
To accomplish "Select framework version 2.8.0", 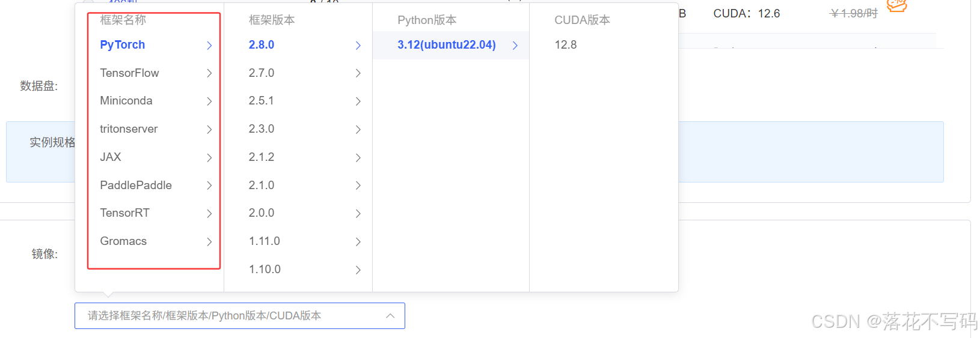I will pos(262,45).
